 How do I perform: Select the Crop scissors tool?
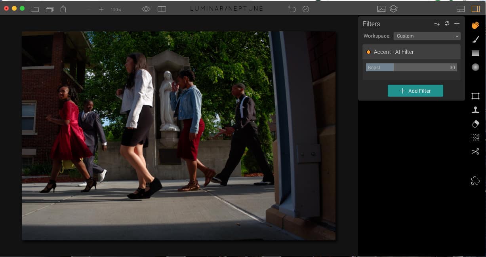[x=475, y=152]
